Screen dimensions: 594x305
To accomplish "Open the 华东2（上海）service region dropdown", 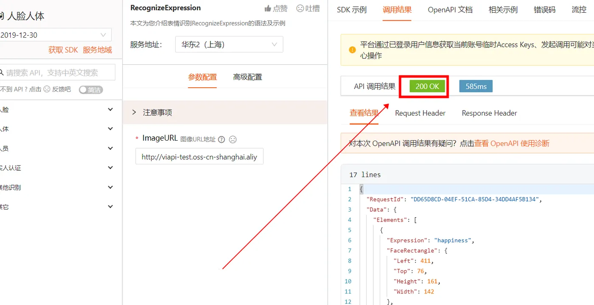I will [x=229, y=44].
